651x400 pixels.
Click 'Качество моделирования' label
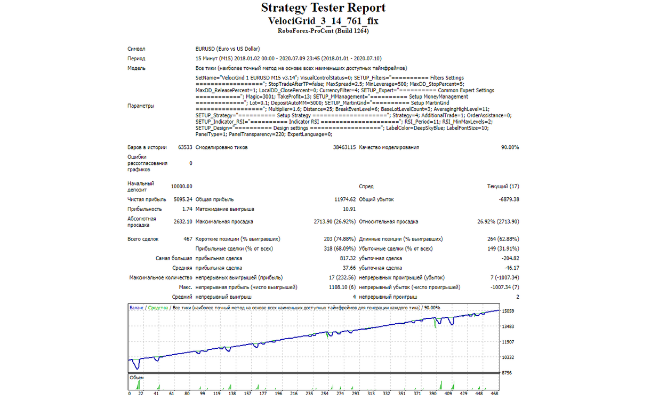389,147
